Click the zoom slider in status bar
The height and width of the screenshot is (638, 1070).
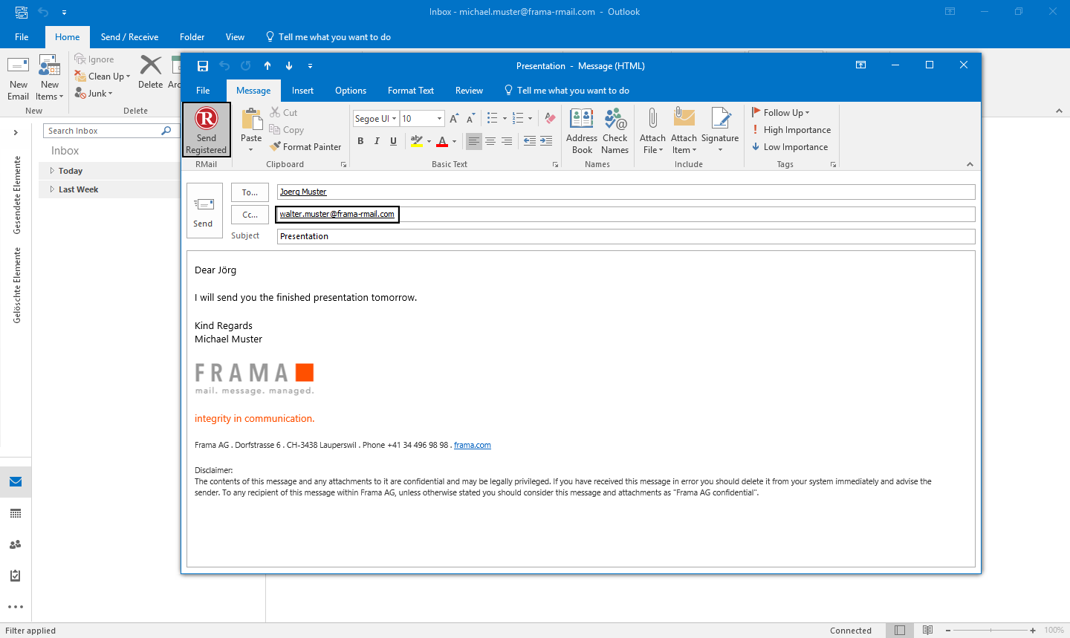990,630
